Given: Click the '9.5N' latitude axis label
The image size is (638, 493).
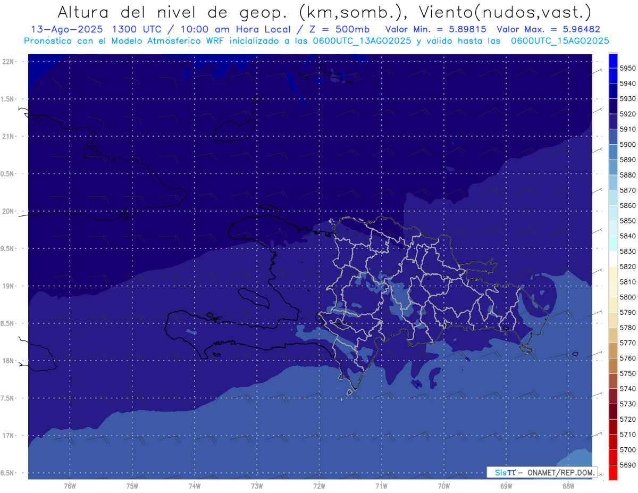Looking at the screenshot, I should point(8,249).
